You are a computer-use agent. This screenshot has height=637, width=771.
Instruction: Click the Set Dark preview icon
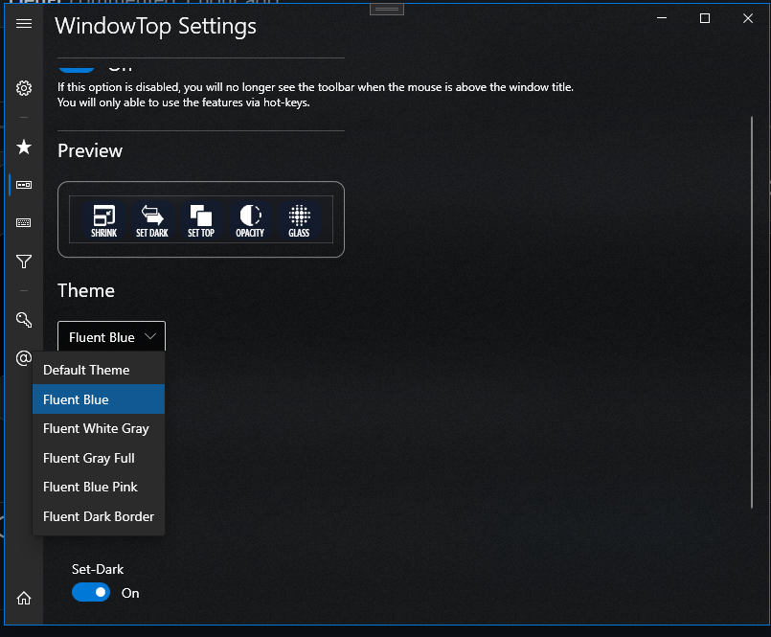pos(152,219)
